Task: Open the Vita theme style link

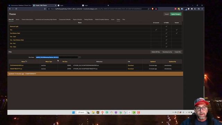Action: point(11,30)
